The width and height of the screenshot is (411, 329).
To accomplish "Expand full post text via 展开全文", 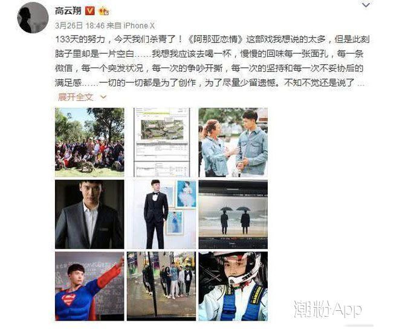I will [76, 97].
